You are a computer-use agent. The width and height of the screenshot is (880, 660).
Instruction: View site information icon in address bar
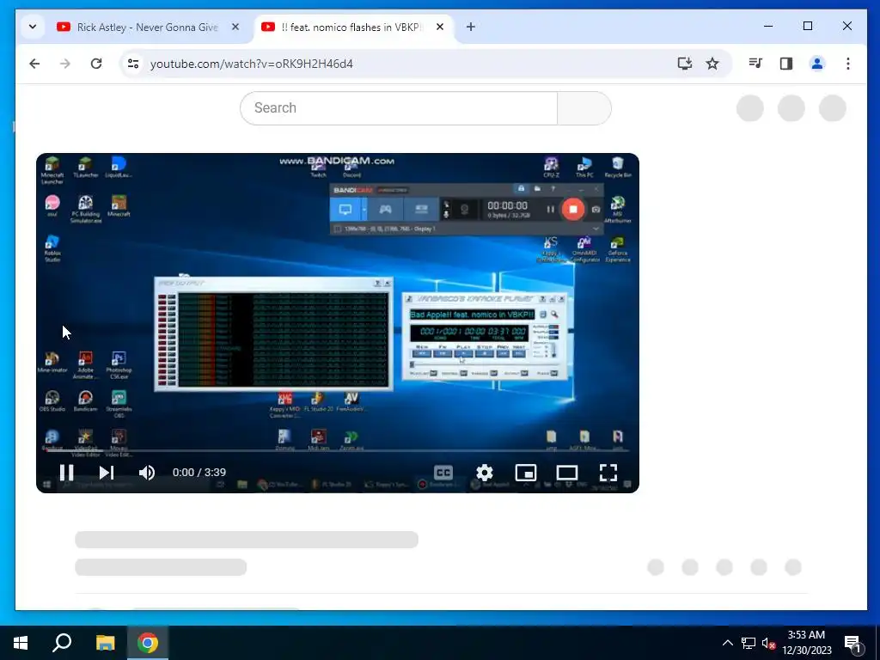pos(133,64)
